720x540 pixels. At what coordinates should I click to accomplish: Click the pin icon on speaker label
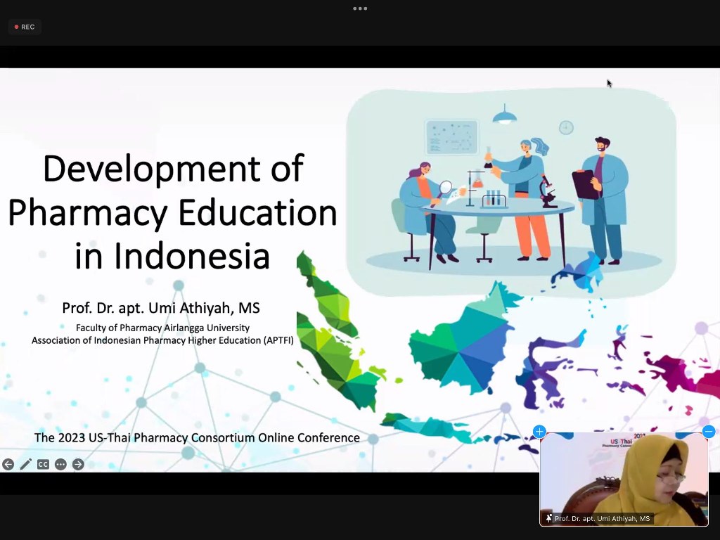pos(549,518)
